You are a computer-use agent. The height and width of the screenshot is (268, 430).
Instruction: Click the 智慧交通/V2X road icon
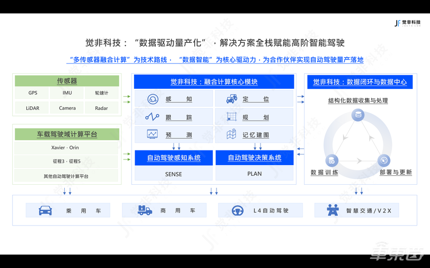333,210
